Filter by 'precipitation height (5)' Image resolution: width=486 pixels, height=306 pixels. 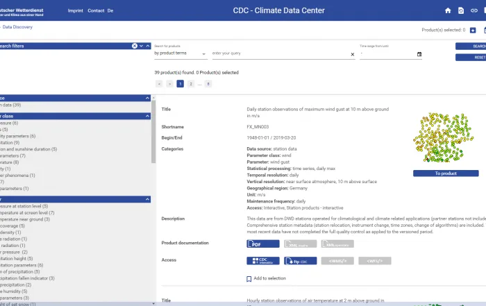17,259
